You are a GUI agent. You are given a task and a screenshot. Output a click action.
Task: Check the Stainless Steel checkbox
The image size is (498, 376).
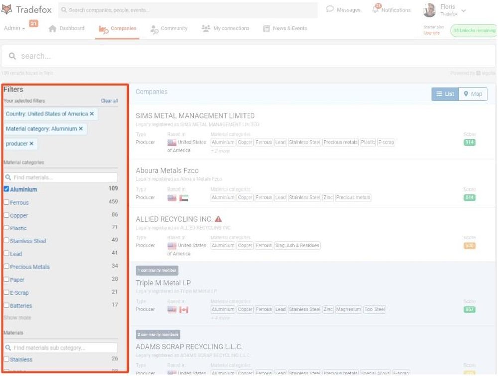coord(6,240)
